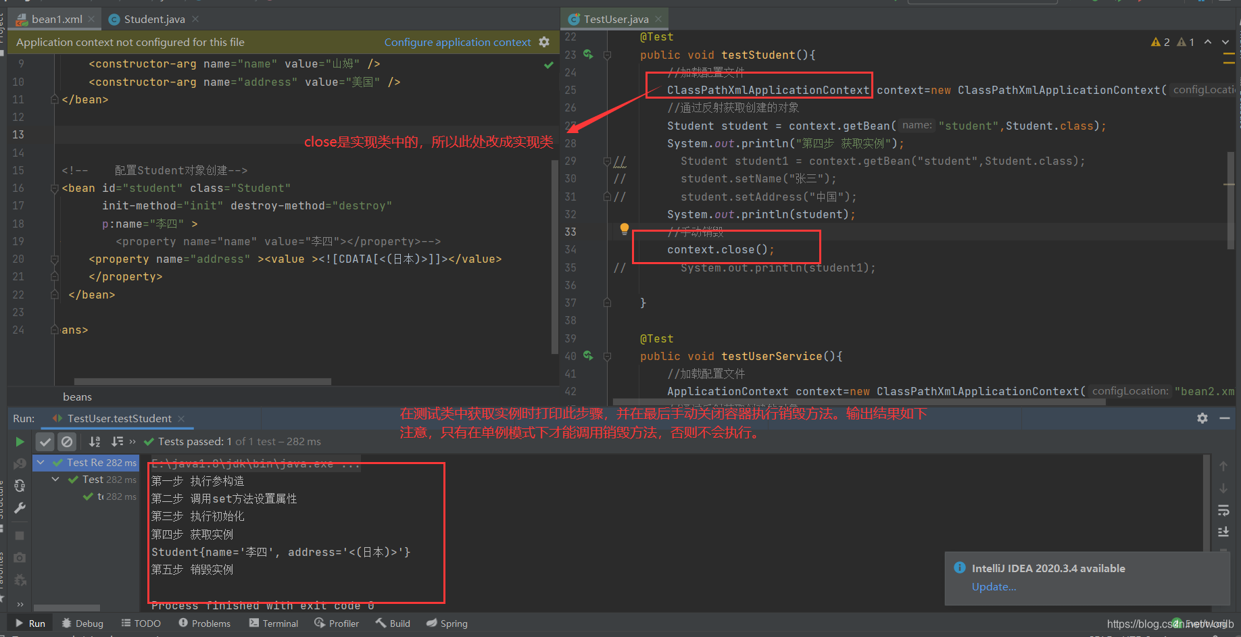The height and width of the screenshot is (637, 1241).
Task: Open Run tool window settings gear
Action: click(1202, 418)
